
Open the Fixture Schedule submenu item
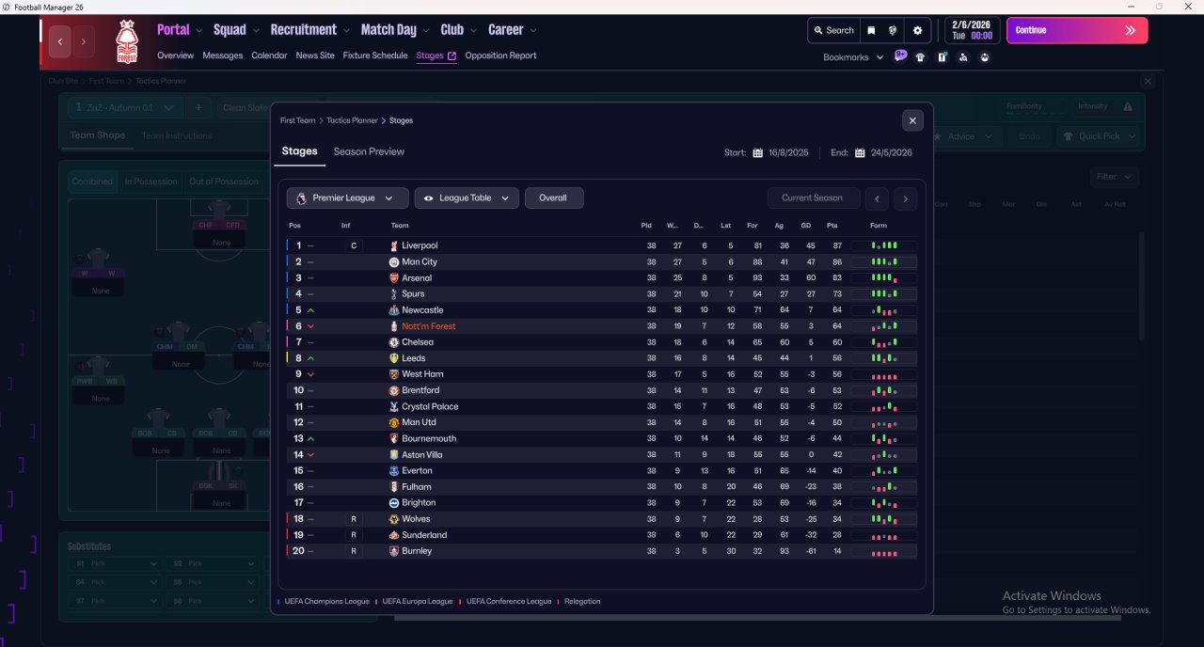375,55
